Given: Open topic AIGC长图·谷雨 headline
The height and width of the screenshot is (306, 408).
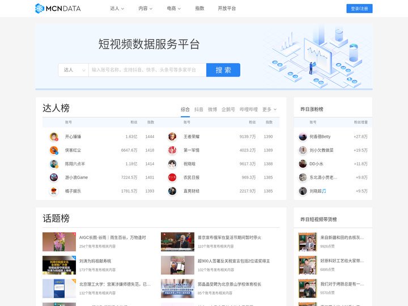Looking at the screenshot, I should [112, 237].
